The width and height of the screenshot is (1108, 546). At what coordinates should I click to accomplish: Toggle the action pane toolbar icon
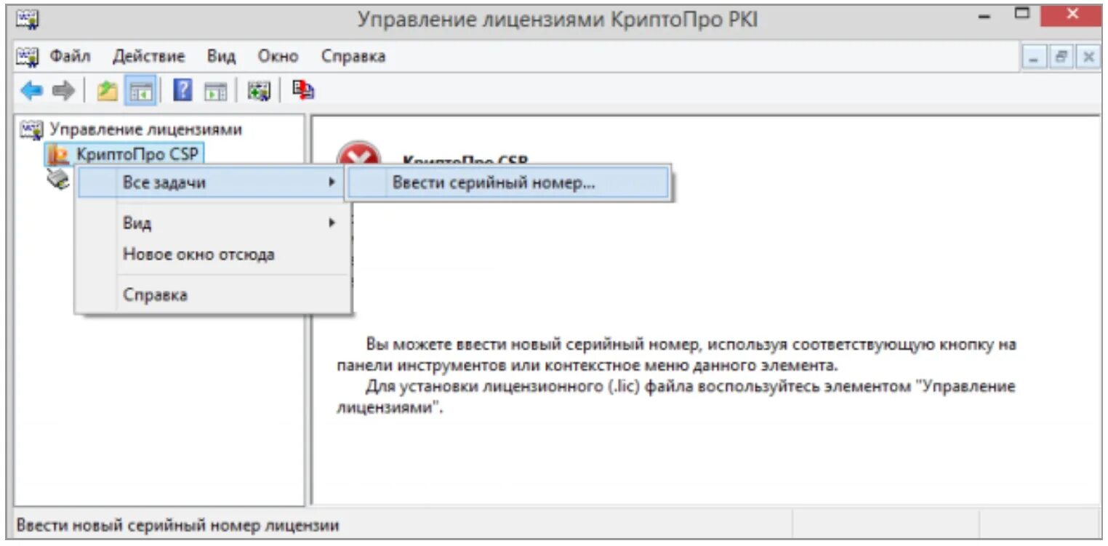215,90
